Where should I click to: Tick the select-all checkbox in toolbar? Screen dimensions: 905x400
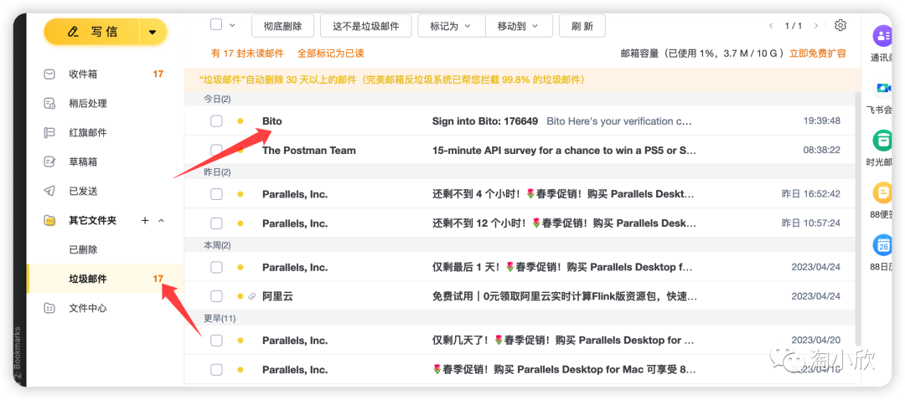tap(216, 24)
